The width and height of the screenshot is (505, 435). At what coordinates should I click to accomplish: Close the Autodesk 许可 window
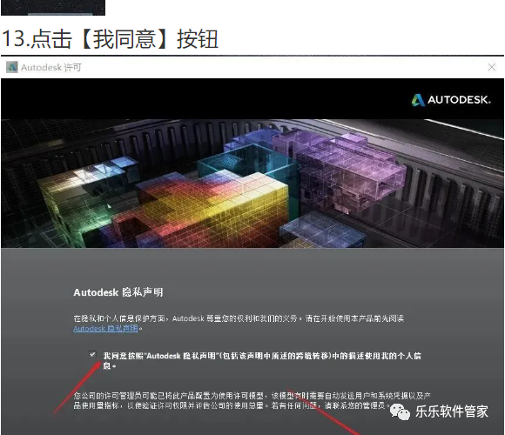[491, 67]
